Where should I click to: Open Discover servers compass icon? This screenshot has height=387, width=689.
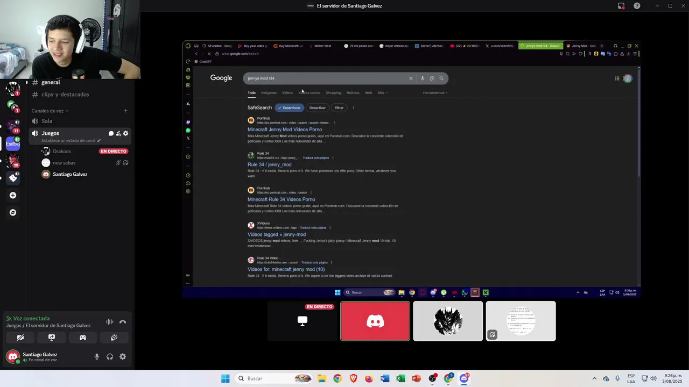click(13, 212)
